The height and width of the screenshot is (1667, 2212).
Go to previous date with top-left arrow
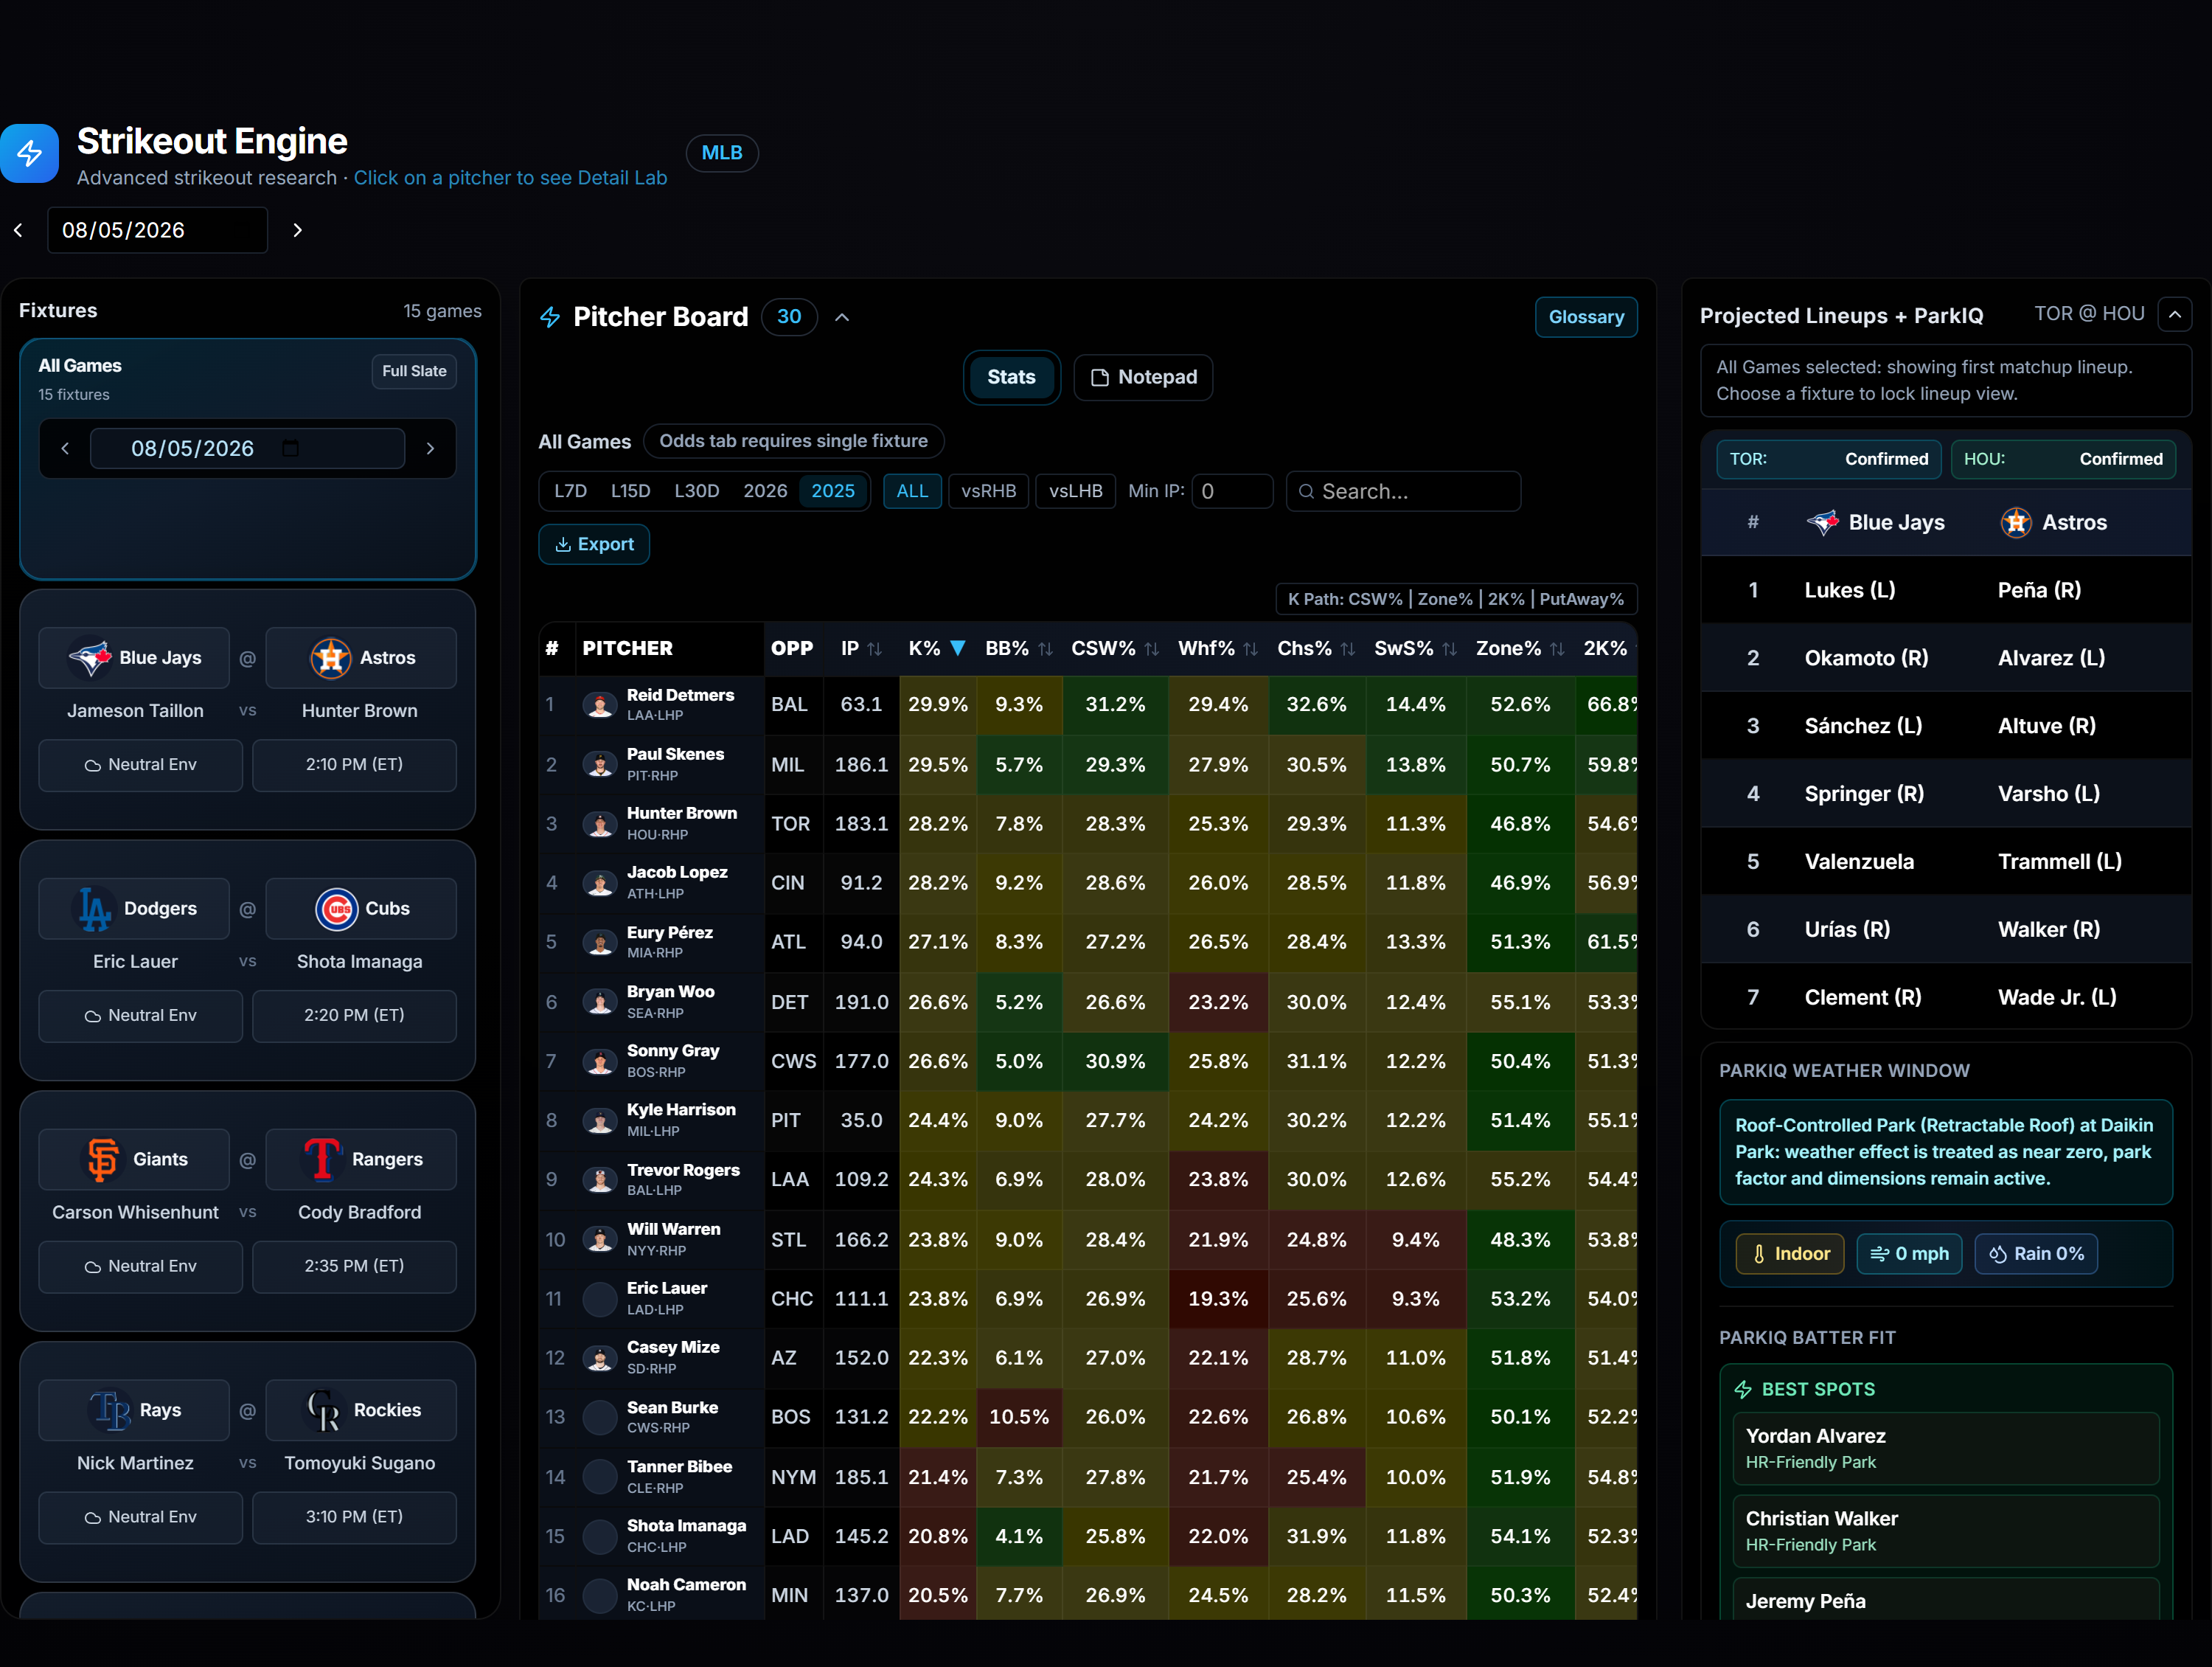(18, 230)
